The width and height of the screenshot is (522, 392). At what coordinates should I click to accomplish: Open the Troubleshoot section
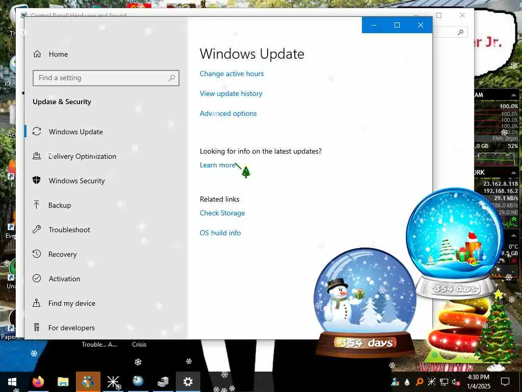click(x=69, y=230)
